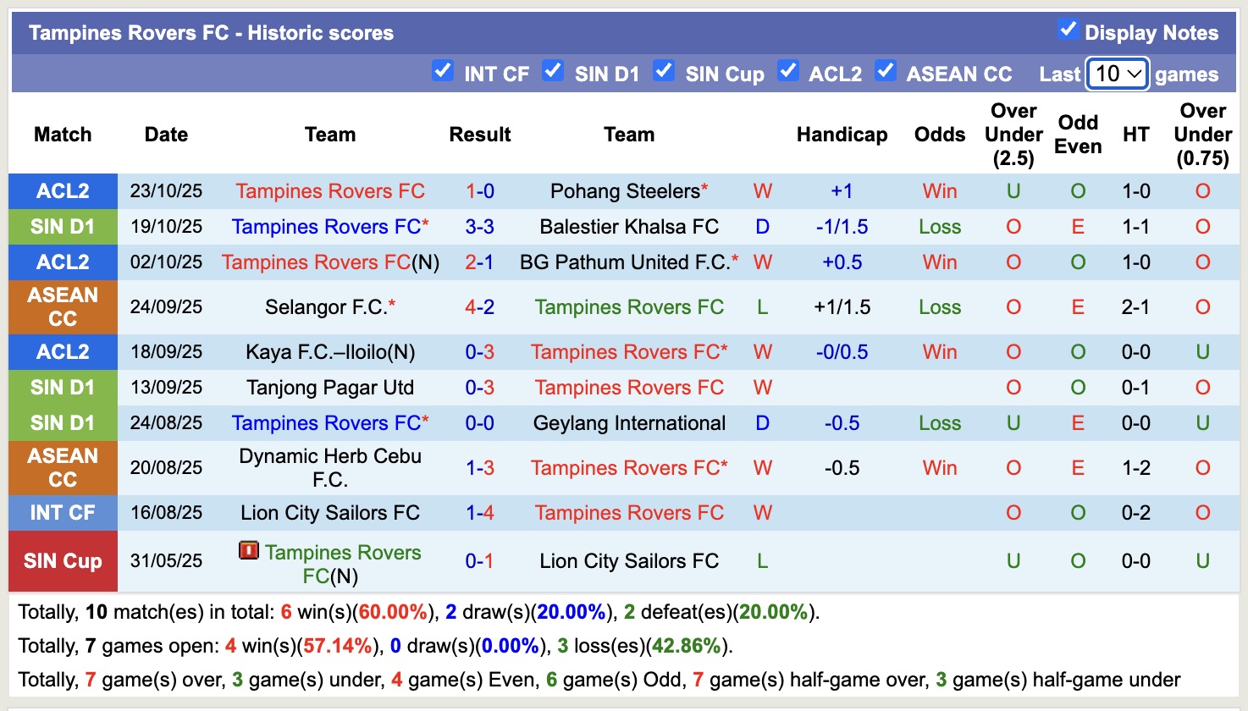Uncheck the INT CF filter checkbox
This screenshot has width=1248, height=711.
[442, 71]
